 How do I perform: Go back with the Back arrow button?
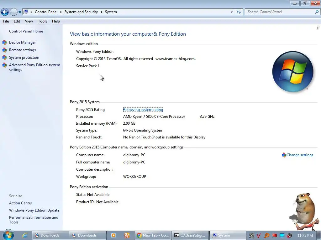5,12
